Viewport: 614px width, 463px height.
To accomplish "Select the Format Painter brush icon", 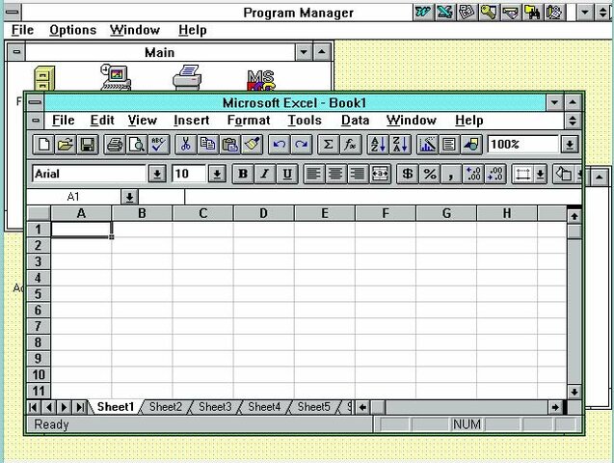I will [x=252, y=145].
